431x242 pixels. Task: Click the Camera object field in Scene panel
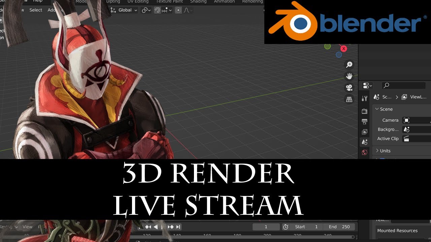pos(417,120)
